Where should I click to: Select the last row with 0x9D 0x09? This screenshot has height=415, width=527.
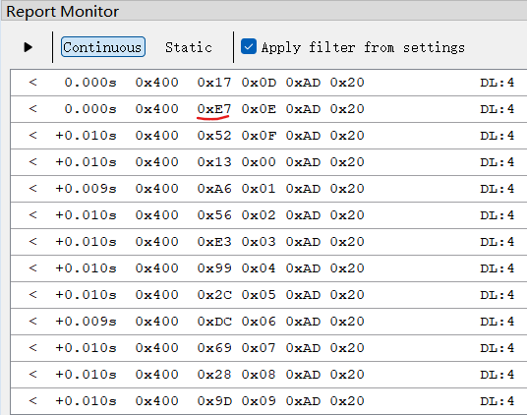tap(268, 401)
